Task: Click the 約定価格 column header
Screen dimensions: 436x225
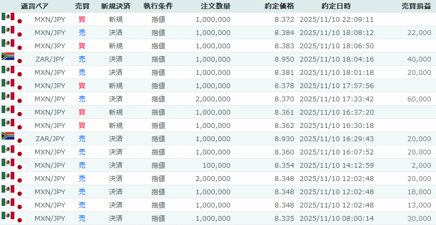Action: click(x=279, y=6)
